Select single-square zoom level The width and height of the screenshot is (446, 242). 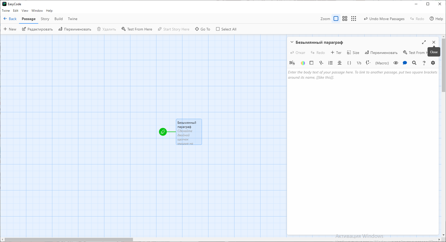[336, 18]
